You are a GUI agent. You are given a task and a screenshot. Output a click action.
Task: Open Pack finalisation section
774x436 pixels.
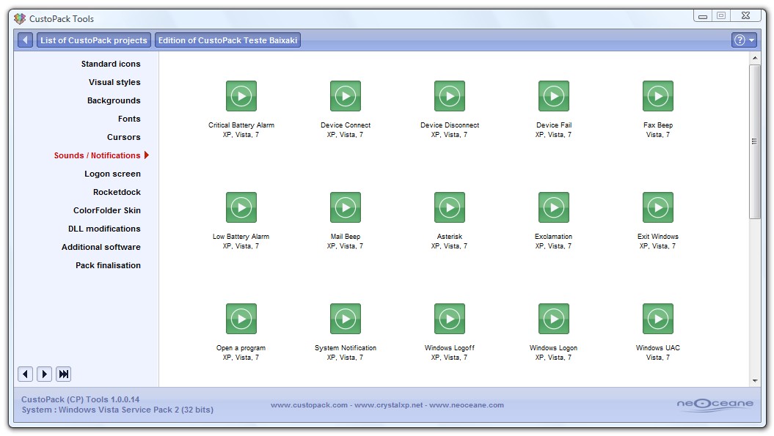108,265
